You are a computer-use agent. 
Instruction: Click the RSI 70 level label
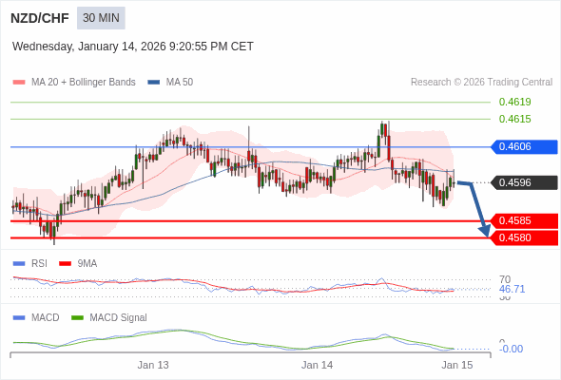pos(505,279)
